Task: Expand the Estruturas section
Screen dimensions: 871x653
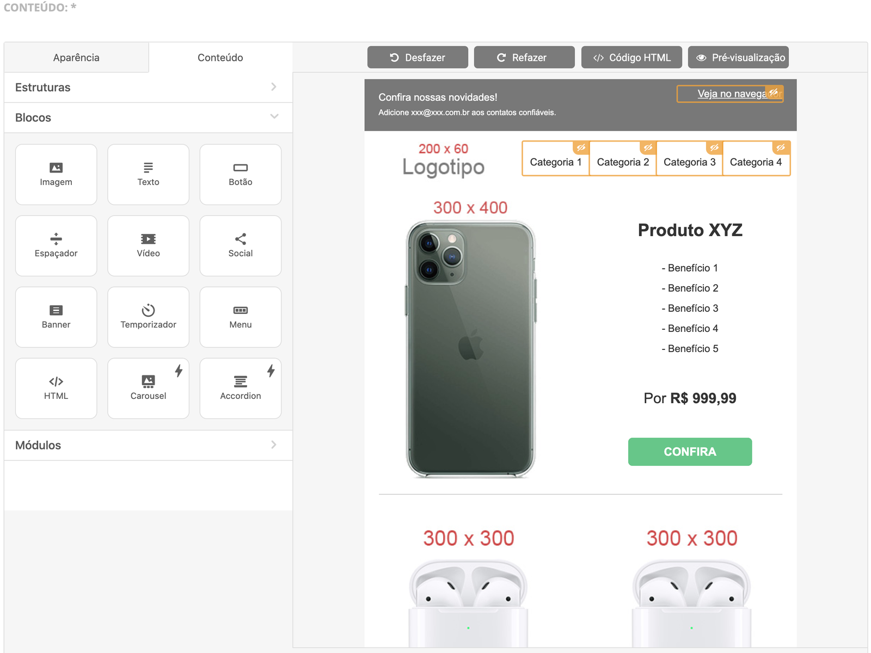Action: point(148,87)
